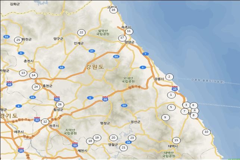This screenshot has height=160, width=240.
Task: Click marker 22 north of Inje
Action: click(81, 32)
